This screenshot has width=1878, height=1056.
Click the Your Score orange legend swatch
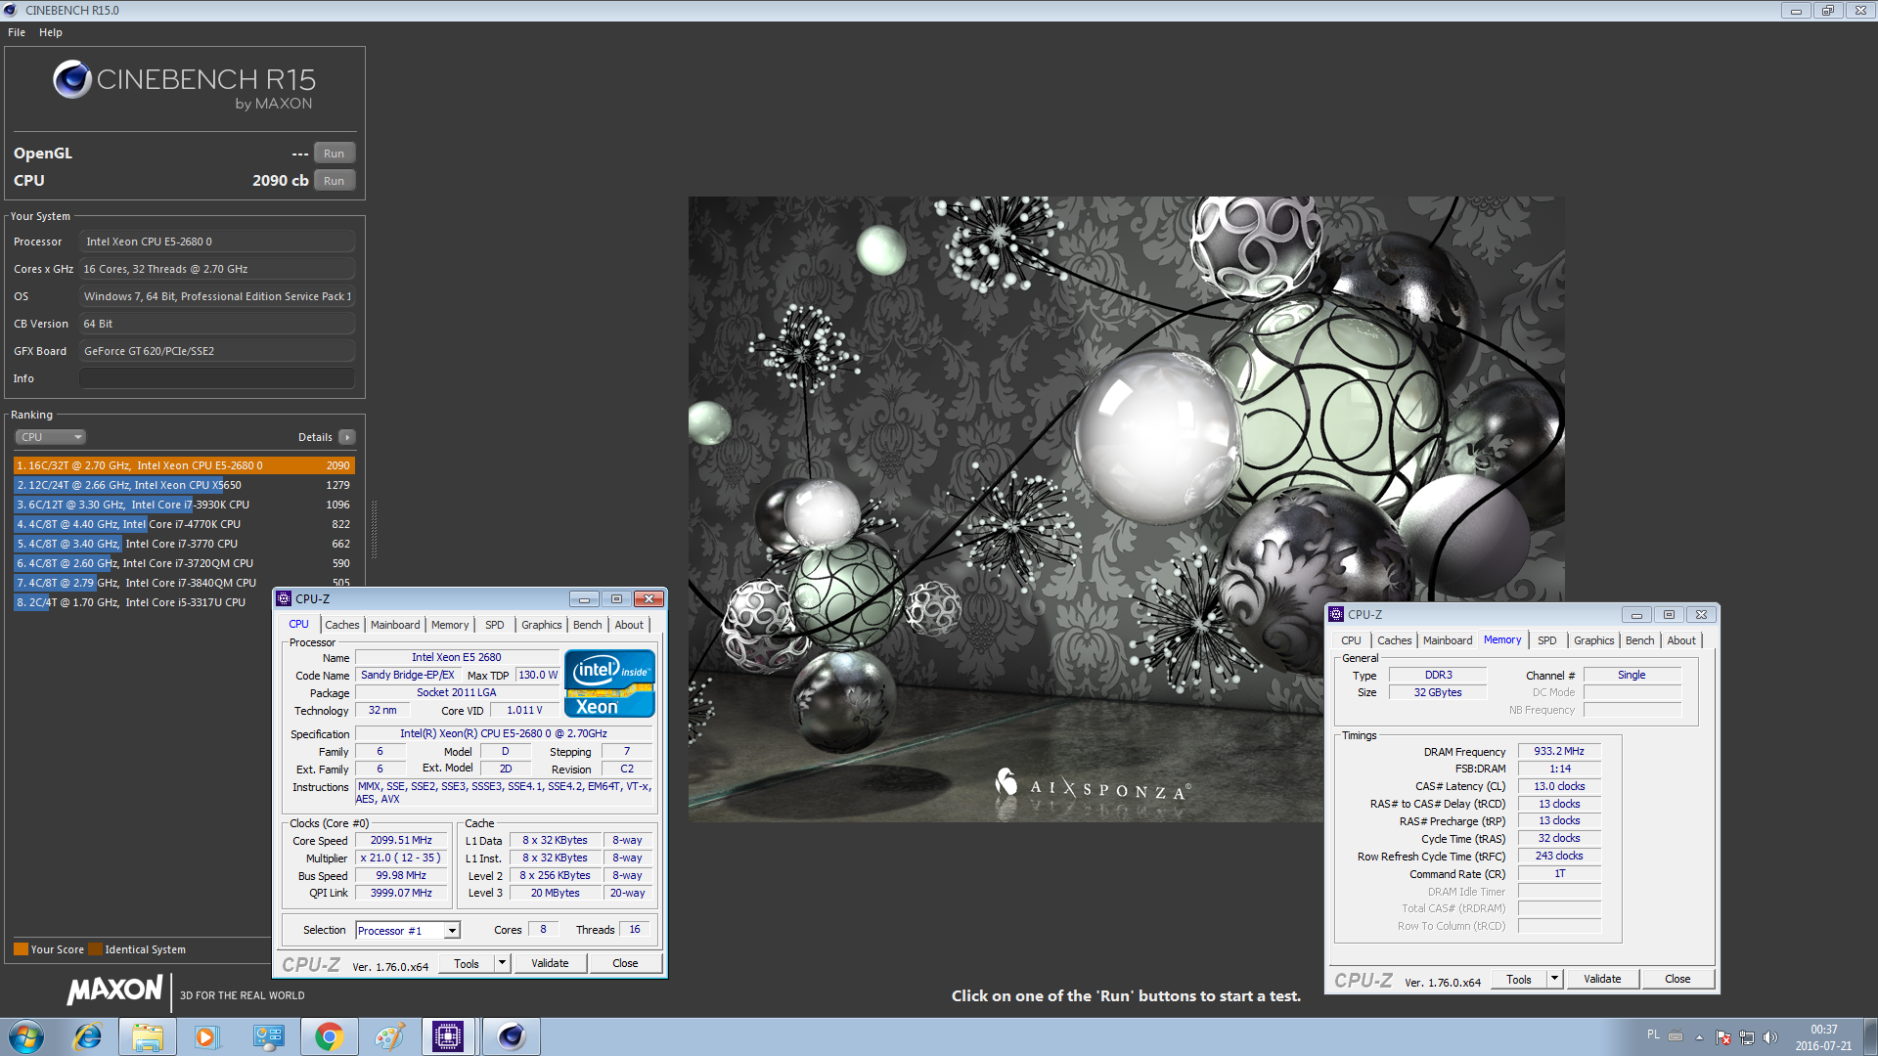[21, 949]
